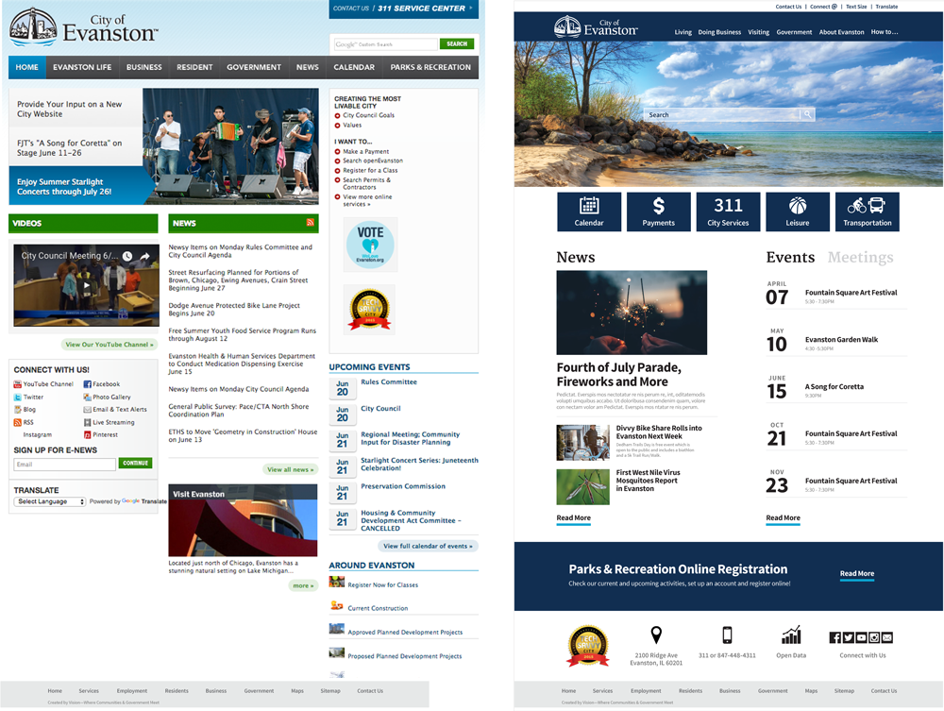
Task: Open the Facebook icon under Connect With Us
Action: click(x=87, y=384)
